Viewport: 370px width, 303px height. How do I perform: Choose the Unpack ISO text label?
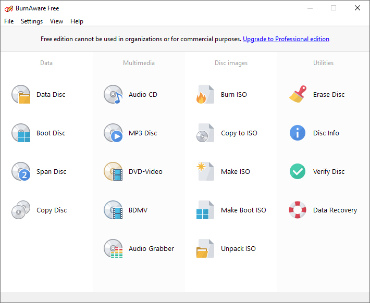click(238, 249)
